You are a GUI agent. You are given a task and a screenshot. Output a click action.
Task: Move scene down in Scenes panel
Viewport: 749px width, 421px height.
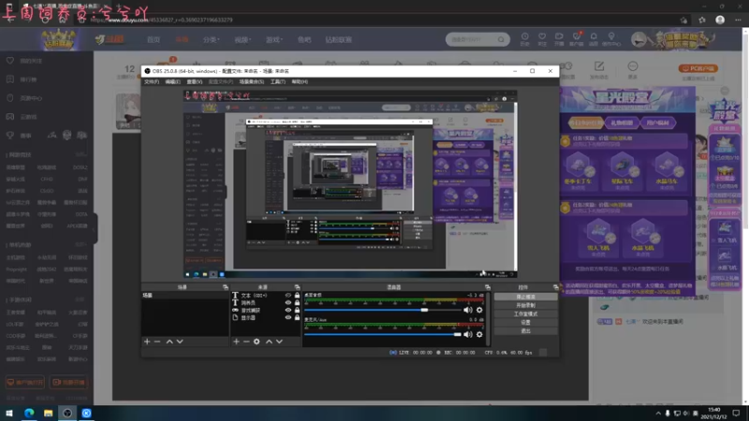180,341
